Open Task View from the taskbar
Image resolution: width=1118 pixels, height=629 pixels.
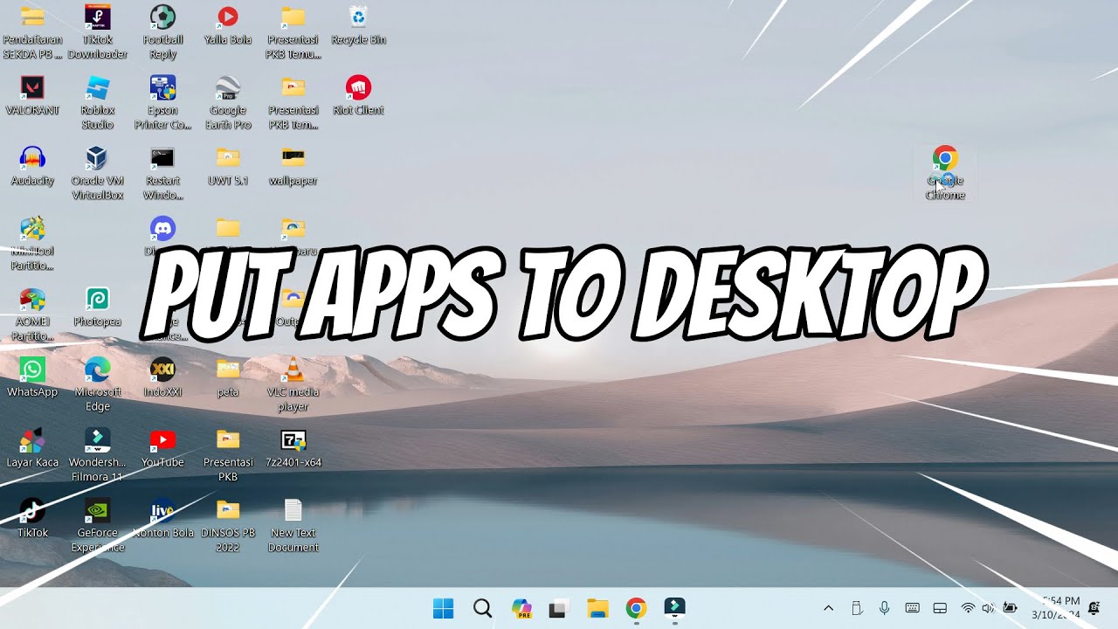(x=559, y=609)
